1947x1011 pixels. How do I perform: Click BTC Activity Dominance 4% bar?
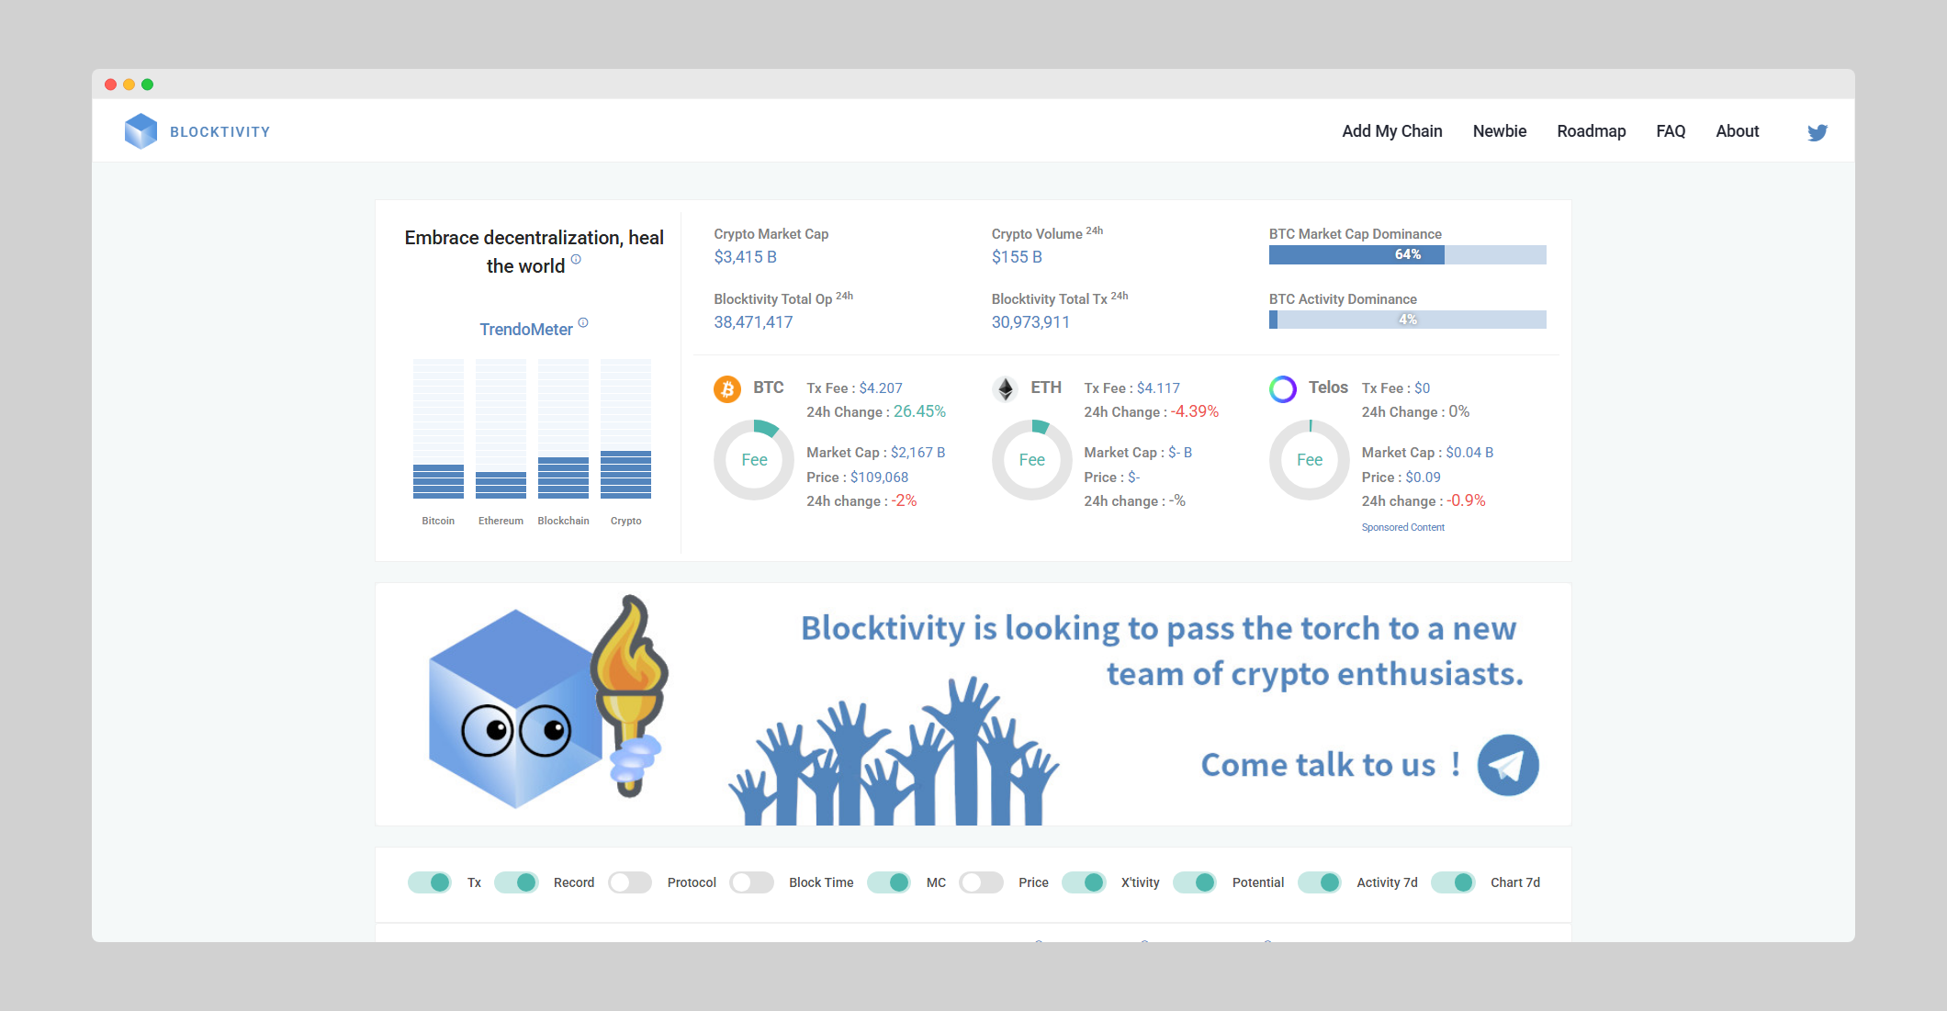coord(1407,320)
